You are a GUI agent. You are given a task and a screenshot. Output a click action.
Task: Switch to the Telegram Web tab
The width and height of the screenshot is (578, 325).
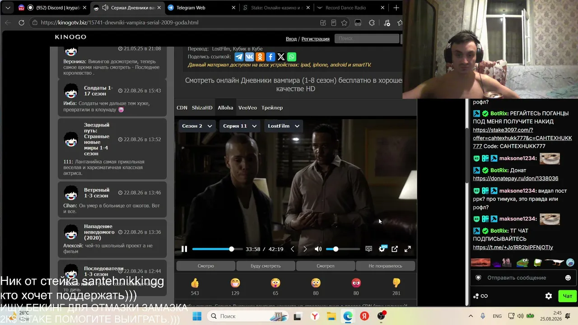pyautogui.click(x=201, y=8)
